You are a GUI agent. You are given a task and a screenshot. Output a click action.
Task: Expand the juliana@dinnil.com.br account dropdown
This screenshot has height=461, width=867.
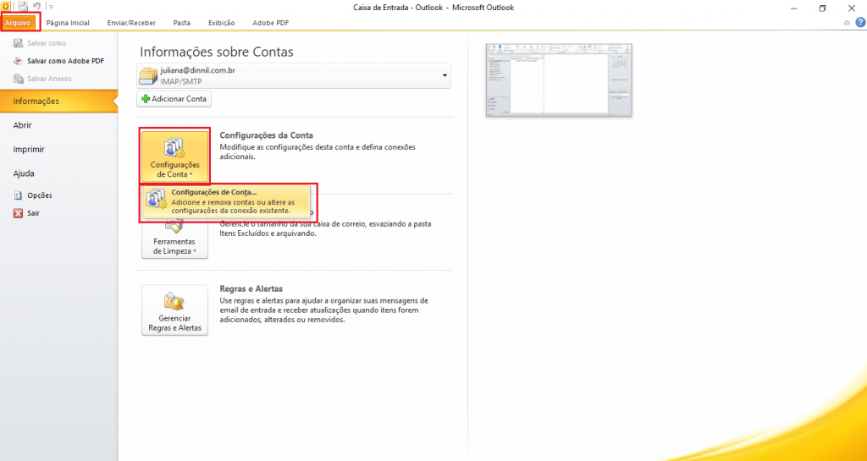click(x=444, y=75)
